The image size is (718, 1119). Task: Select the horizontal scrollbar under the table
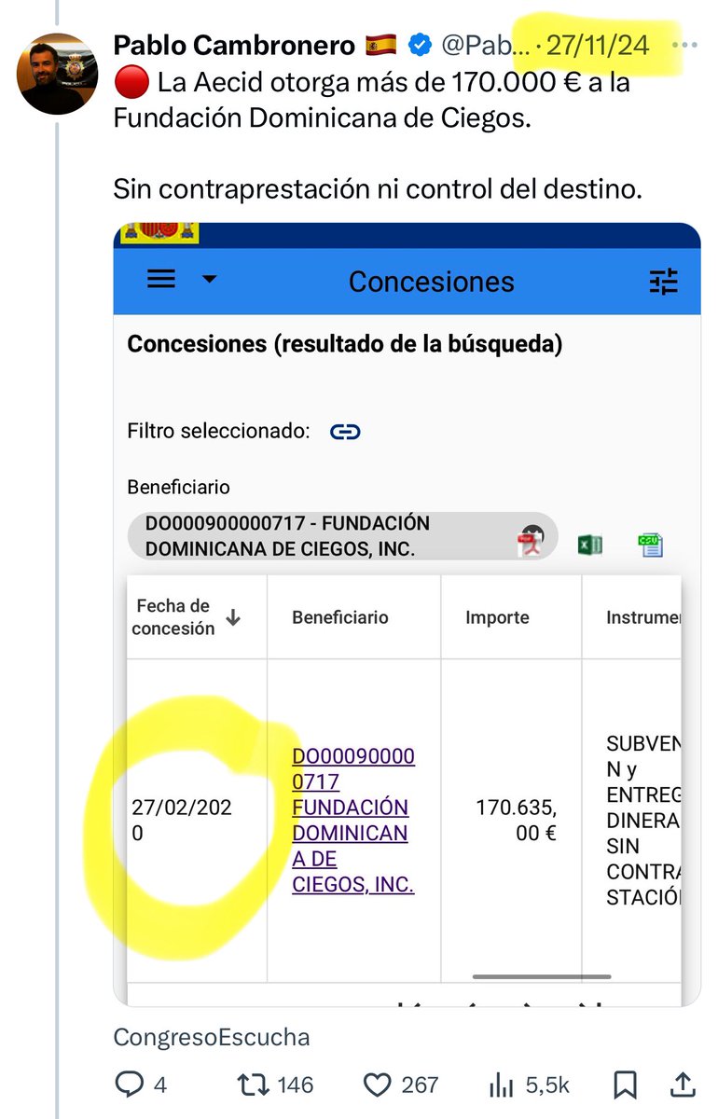542,976
